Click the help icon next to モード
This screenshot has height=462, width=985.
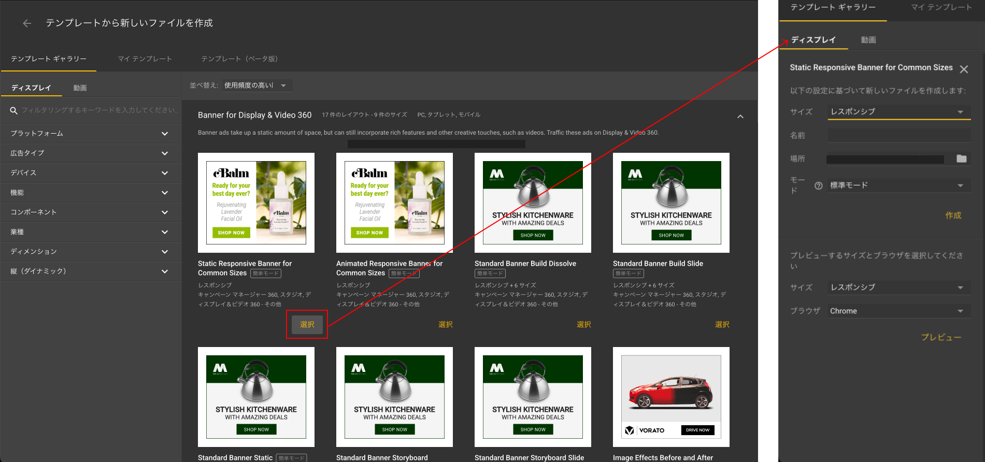(818, 186)
